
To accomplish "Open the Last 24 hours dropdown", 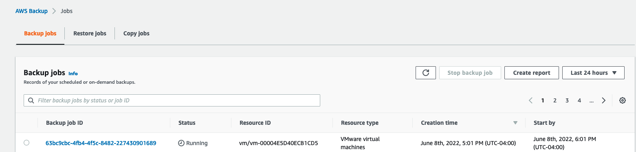I will (x=593, y=73).
